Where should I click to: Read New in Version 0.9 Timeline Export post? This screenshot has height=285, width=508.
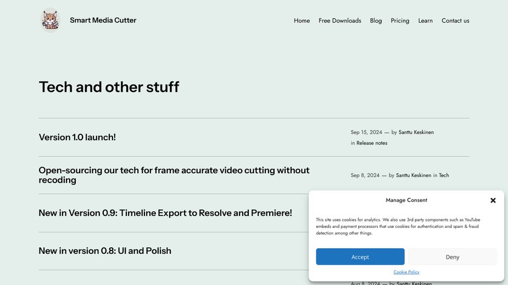pos(165,213)
